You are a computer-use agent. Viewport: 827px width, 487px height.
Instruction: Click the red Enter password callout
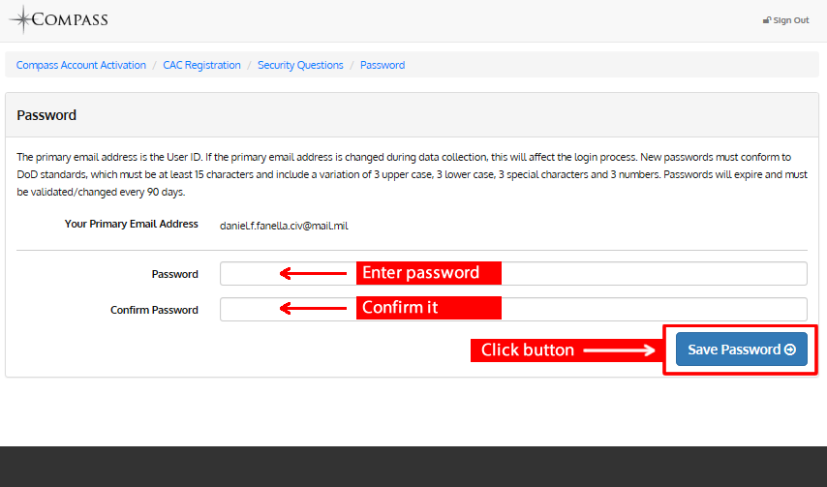[x=429, y=272]
